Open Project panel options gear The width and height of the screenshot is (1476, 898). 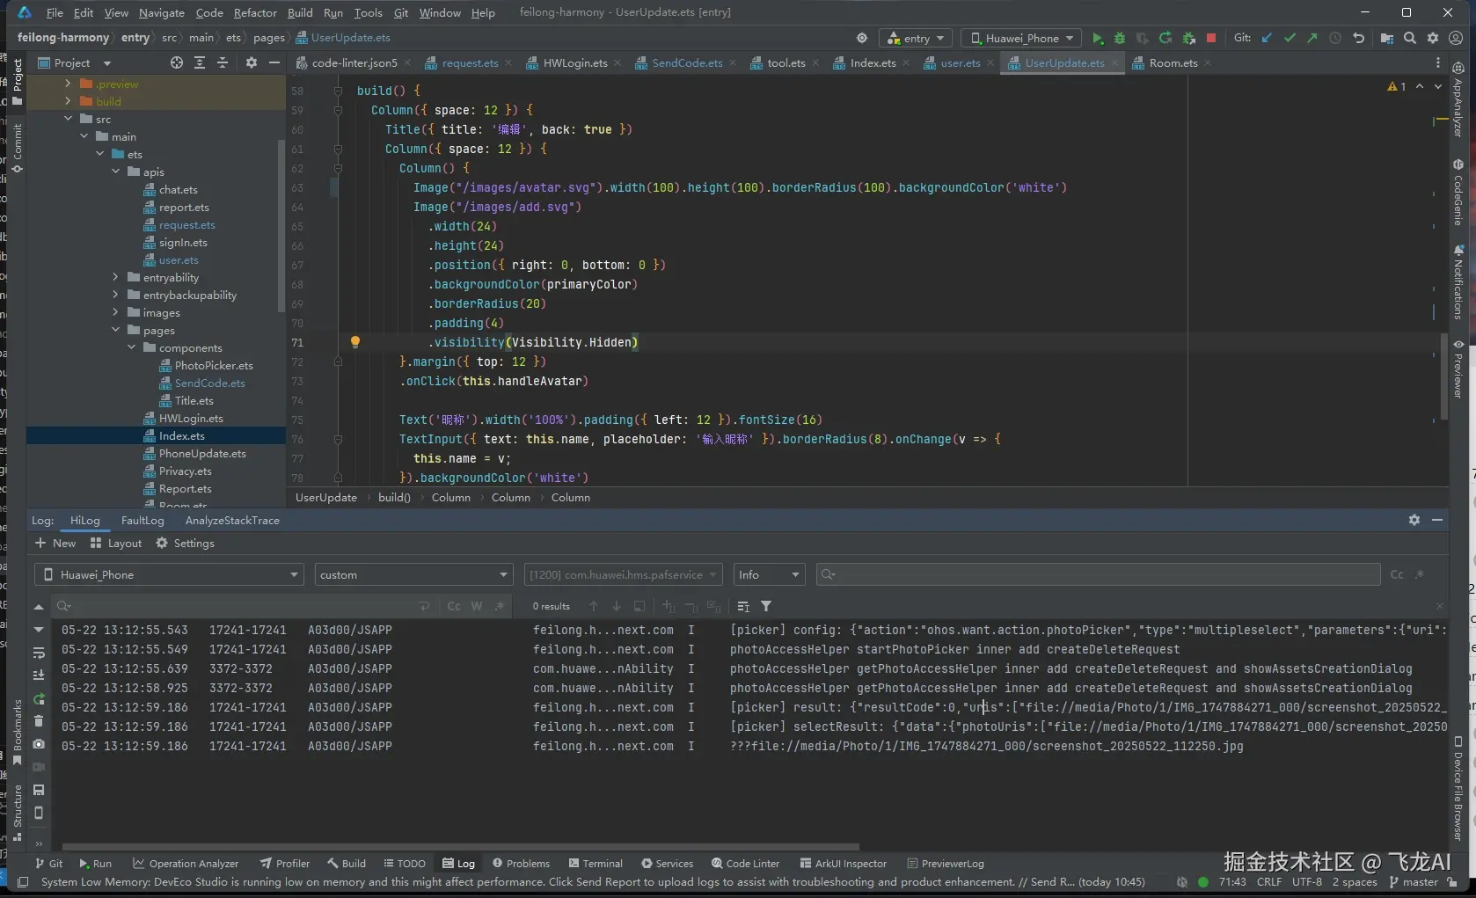pyautogui.click(x=252, y=62)
